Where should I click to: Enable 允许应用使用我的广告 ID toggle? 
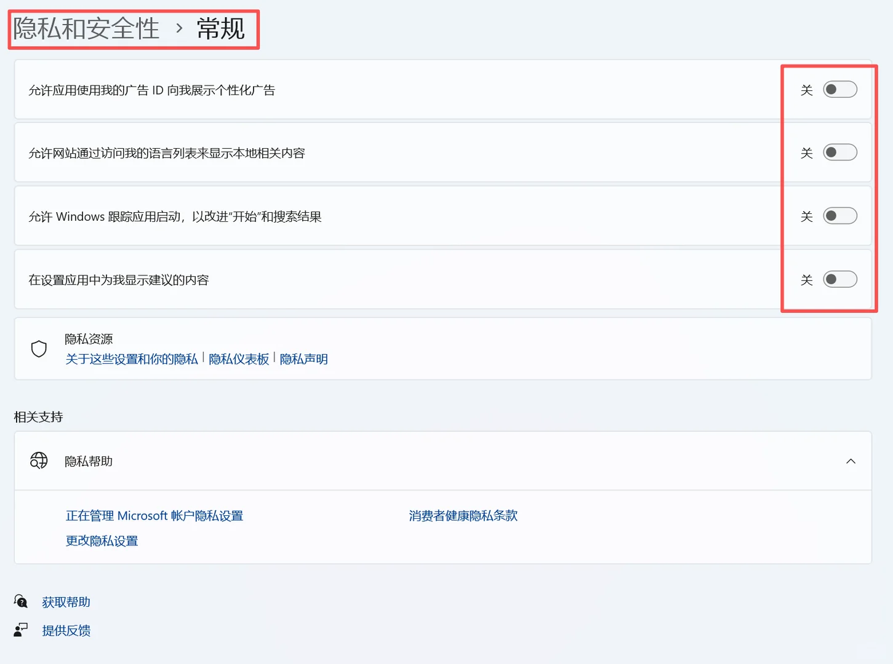pos(841,89)
